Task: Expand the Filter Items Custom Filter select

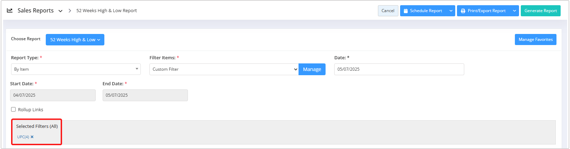Action: coord(224,69)
